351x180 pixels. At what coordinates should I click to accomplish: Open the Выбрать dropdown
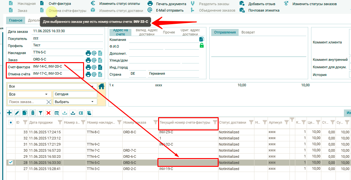(x=75, y=102)
